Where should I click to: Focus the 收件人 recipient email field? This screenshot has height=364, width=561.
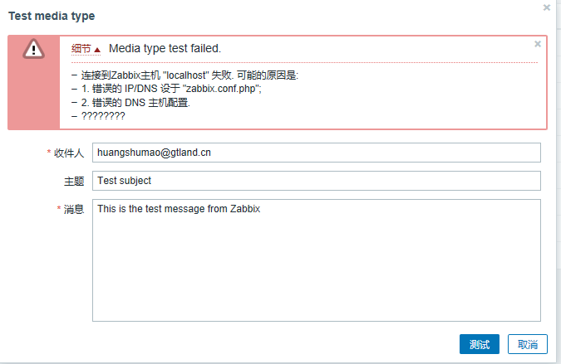pos(316,153)
